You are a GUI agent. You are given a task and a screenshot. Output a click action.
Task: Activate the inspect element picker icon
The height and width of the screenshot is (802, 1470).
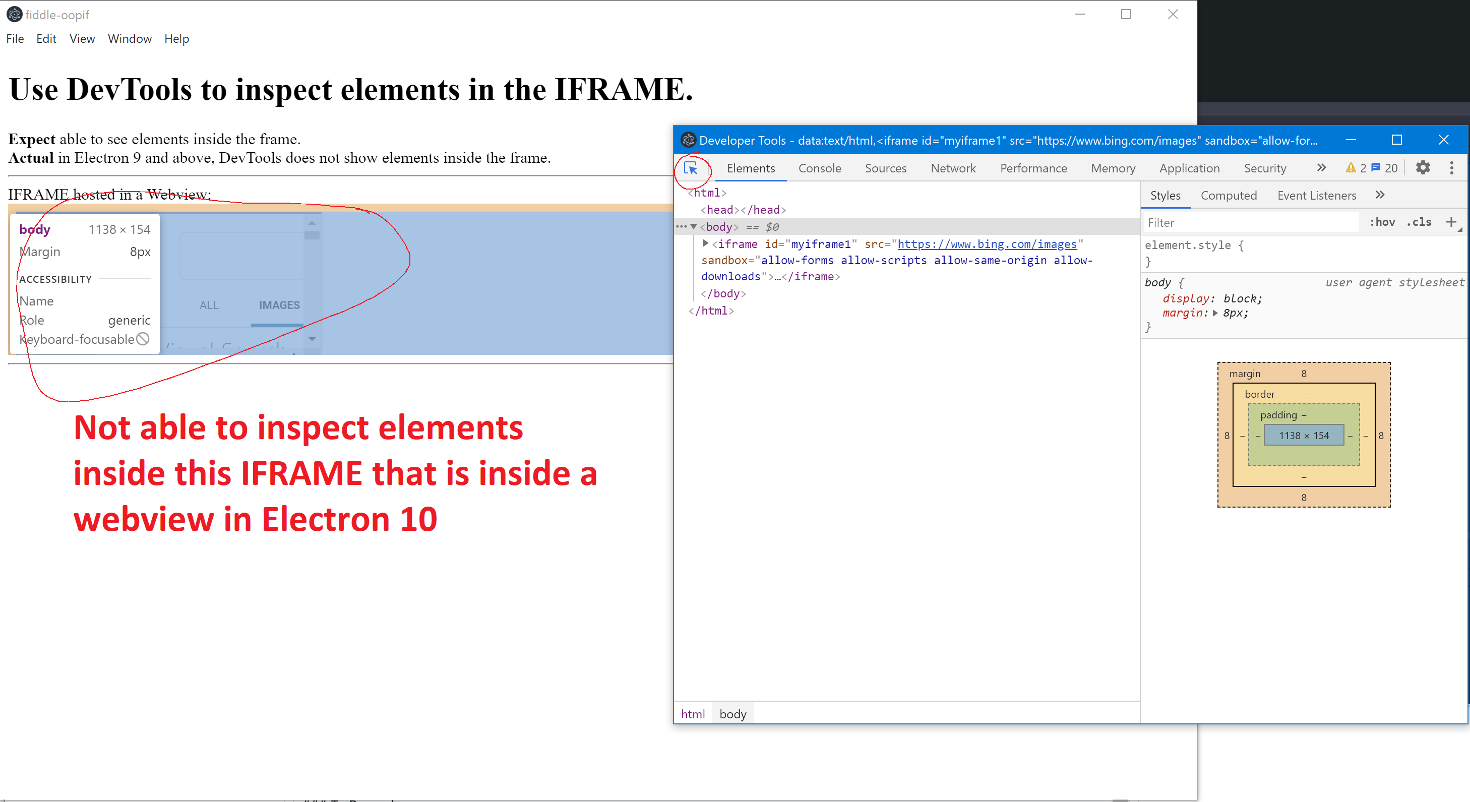tap(691, 168)
